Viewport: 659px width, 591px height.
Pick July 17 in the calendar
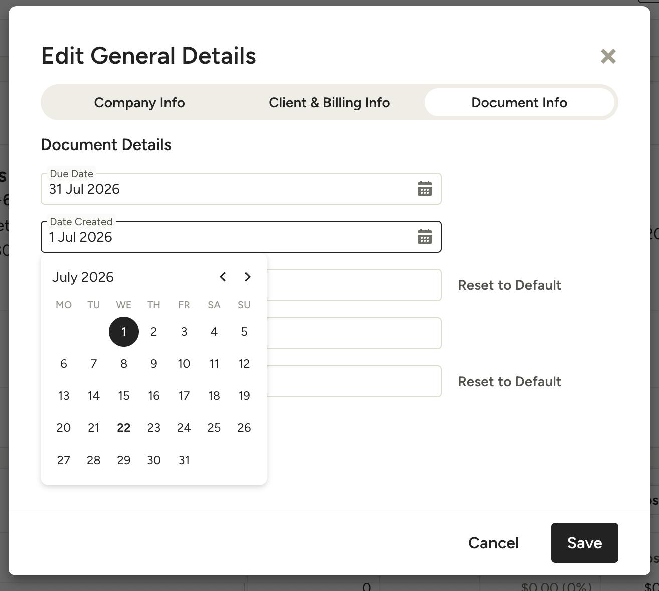click(184, 396)
